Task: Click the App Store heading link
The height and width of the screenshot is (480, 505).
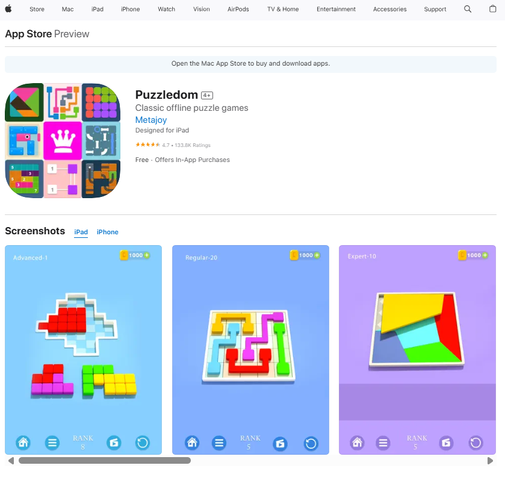Action: [28, 34]
